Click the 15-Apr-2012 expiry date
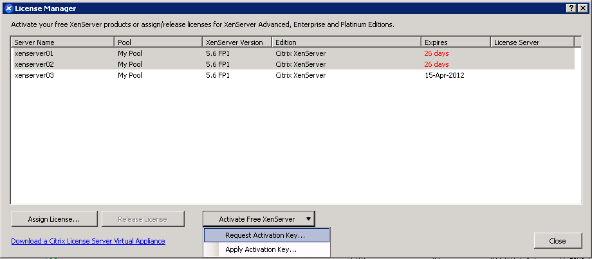592x259 pixels. (x=445, y=75)
